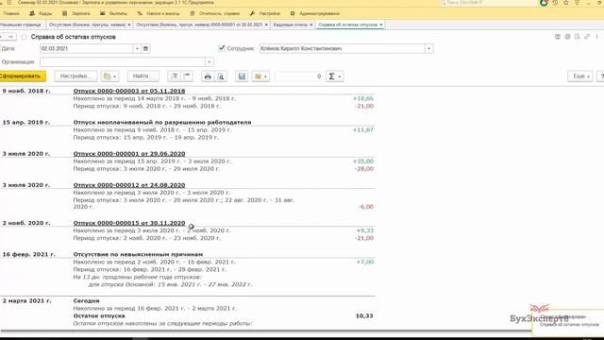604x340 pixels.
Task: Select the -28,00 value
Action: (363, 169)
